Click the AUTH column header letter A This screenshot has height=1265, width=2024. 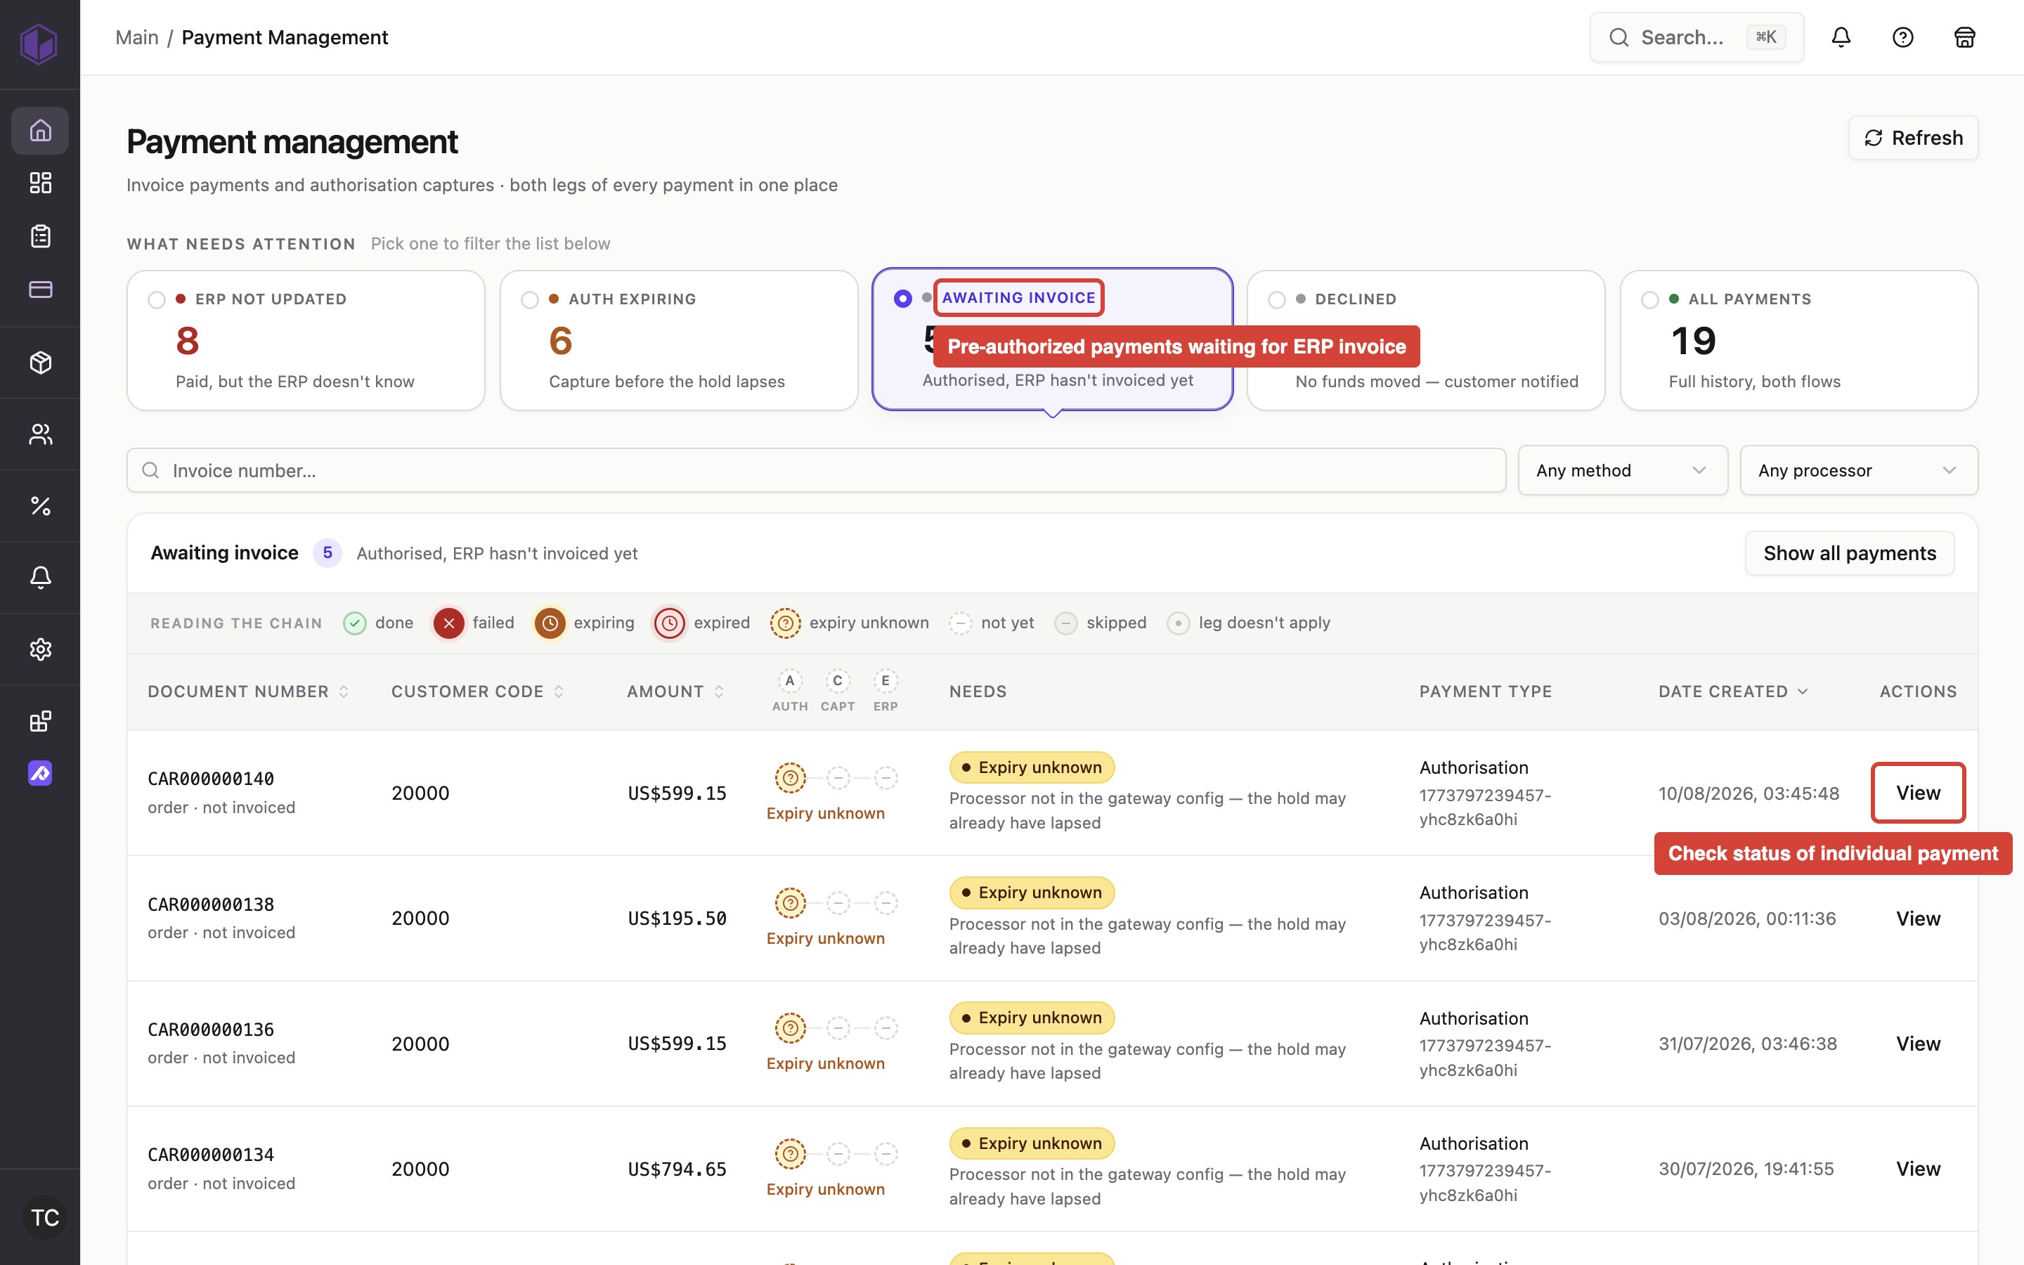coord(789,681)
